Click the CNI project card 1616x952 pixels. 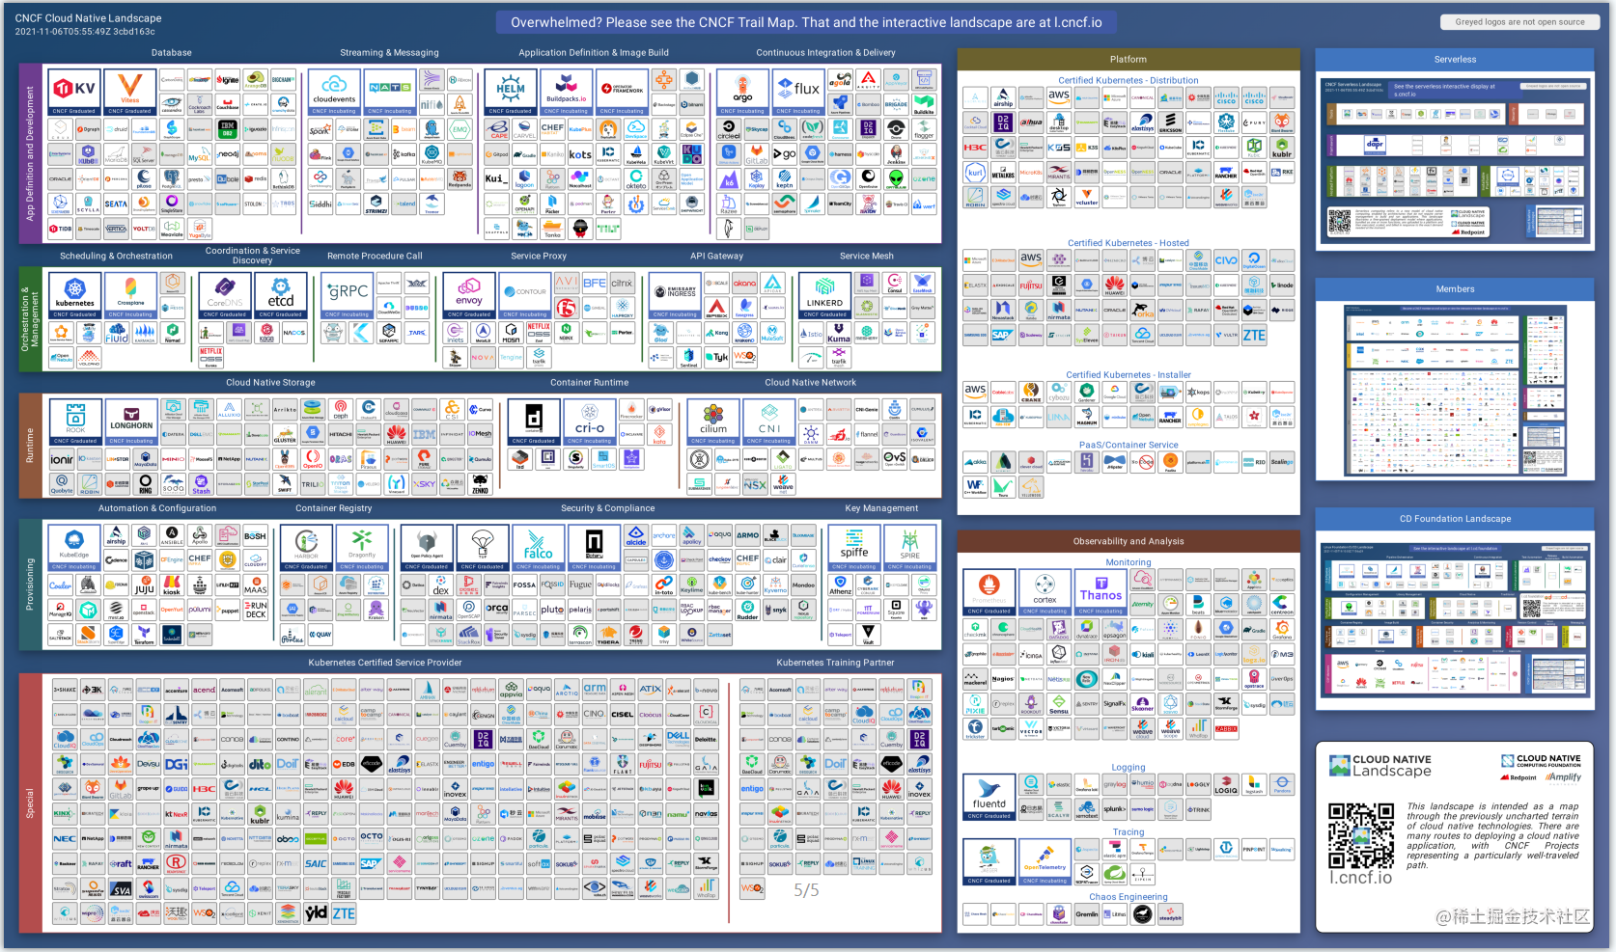coord(769,422)
